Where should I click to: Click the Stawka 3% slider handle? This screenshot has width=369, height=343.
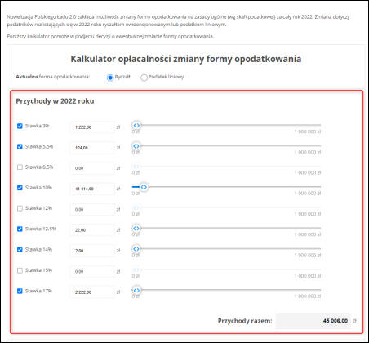pos(136,126)
